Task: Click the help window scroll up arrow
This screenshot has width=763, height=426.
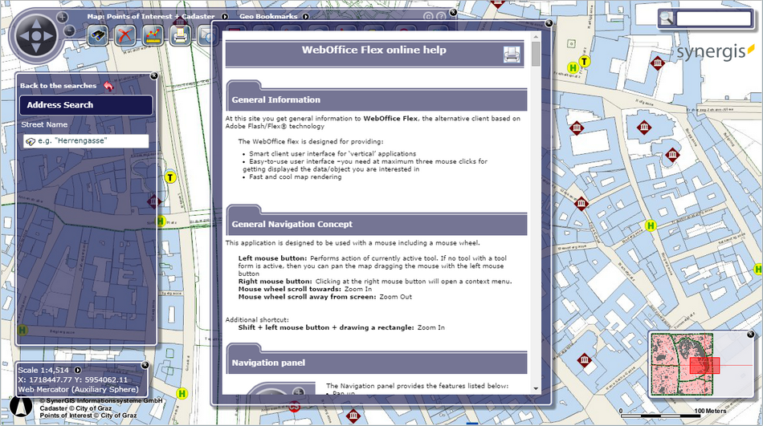Action: pyautogui.click(x=536, y=37)
